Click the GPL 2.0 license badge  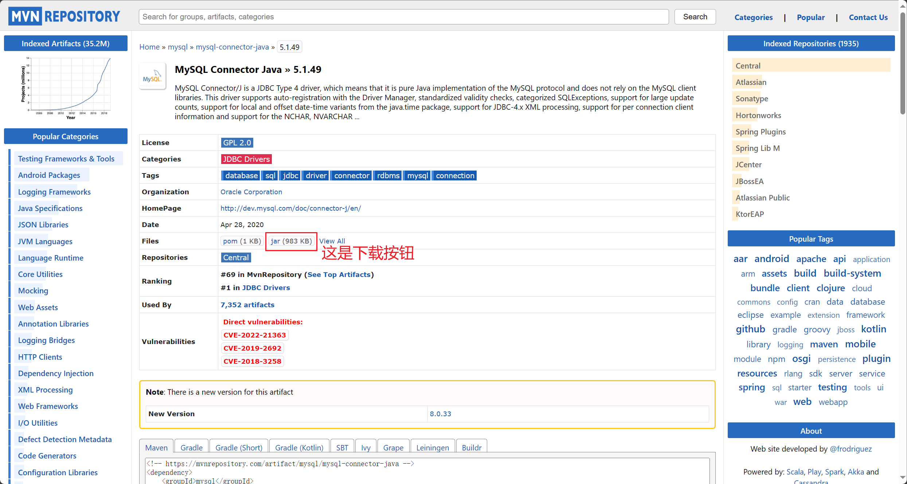(236, 142)
